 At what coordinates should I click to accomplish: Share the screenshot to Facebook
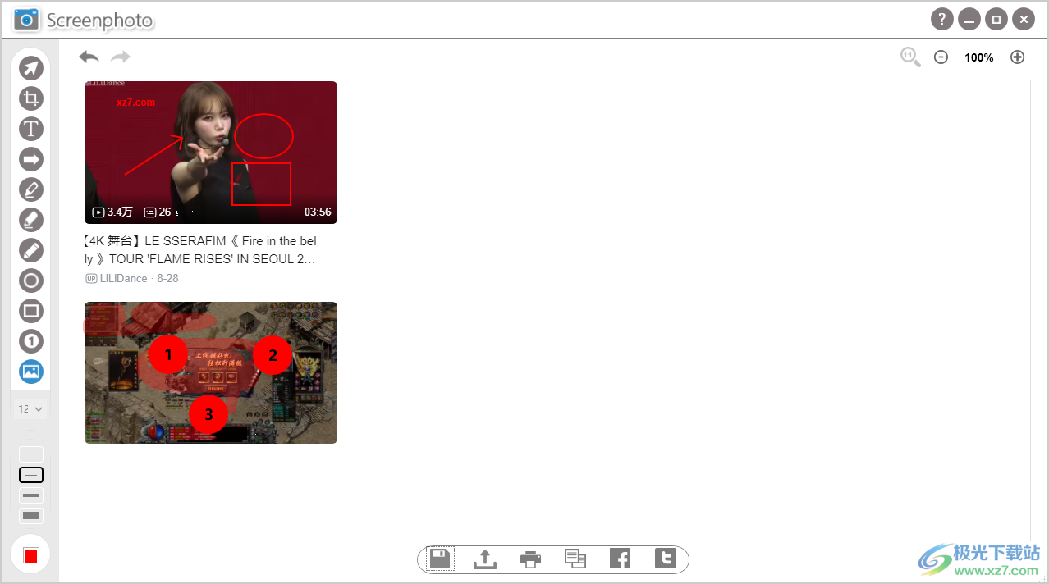pos(621,559)
